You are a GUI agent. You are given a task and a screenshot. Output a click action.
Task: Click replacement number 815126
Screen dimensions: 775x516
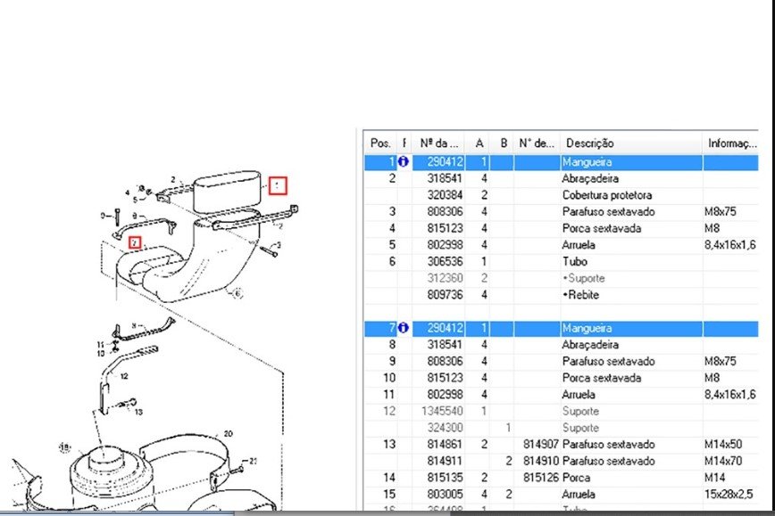click(x=541, y=478)
